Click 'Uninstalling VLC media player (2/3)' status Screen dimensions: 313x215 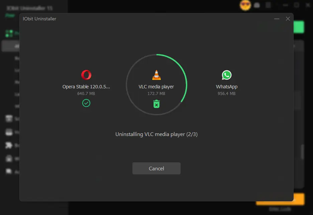156,134
